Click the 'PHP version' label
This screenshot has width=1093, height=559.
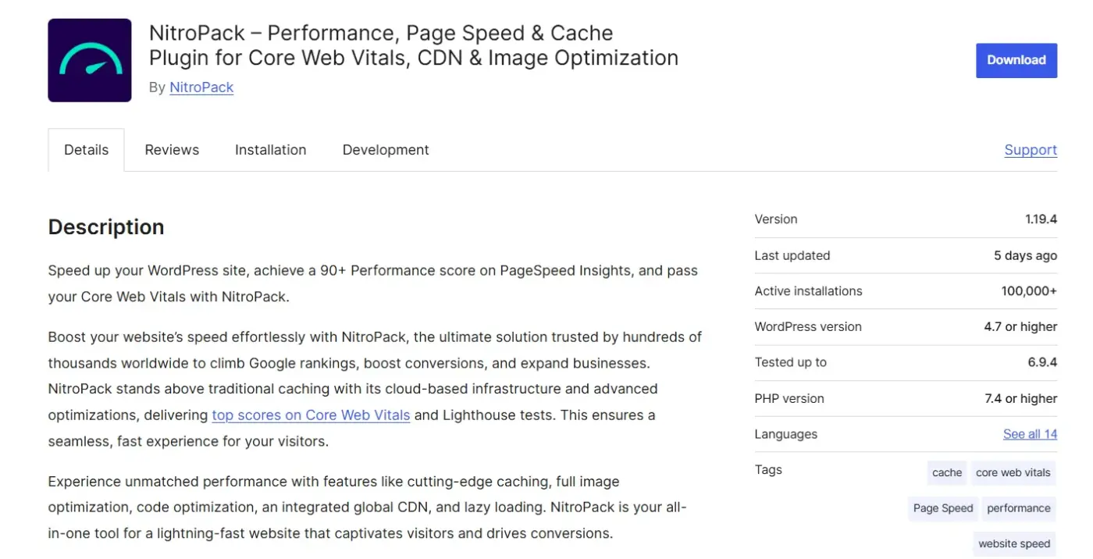point(789,398)
